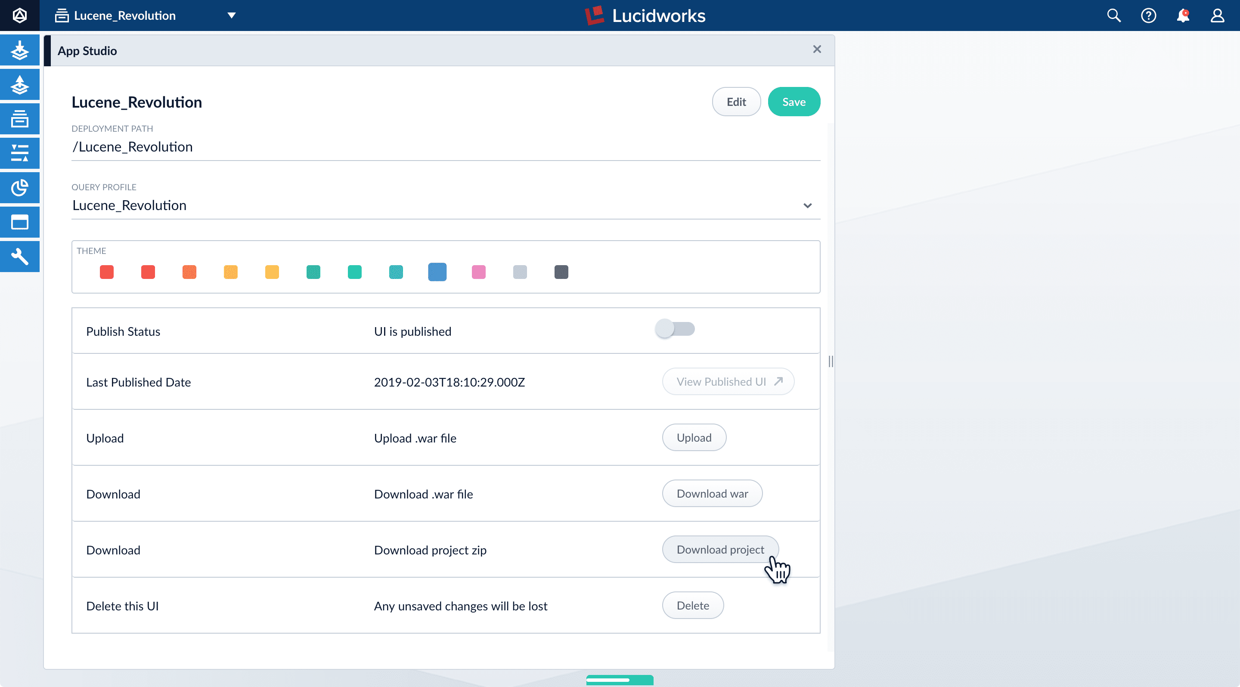
Task: Expand the Query Profile dropdown
Action: click(x=807, y=205)
